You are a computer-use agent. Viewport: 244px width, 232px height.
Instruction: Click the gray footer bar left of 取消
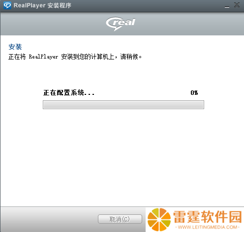coord(49,219)
